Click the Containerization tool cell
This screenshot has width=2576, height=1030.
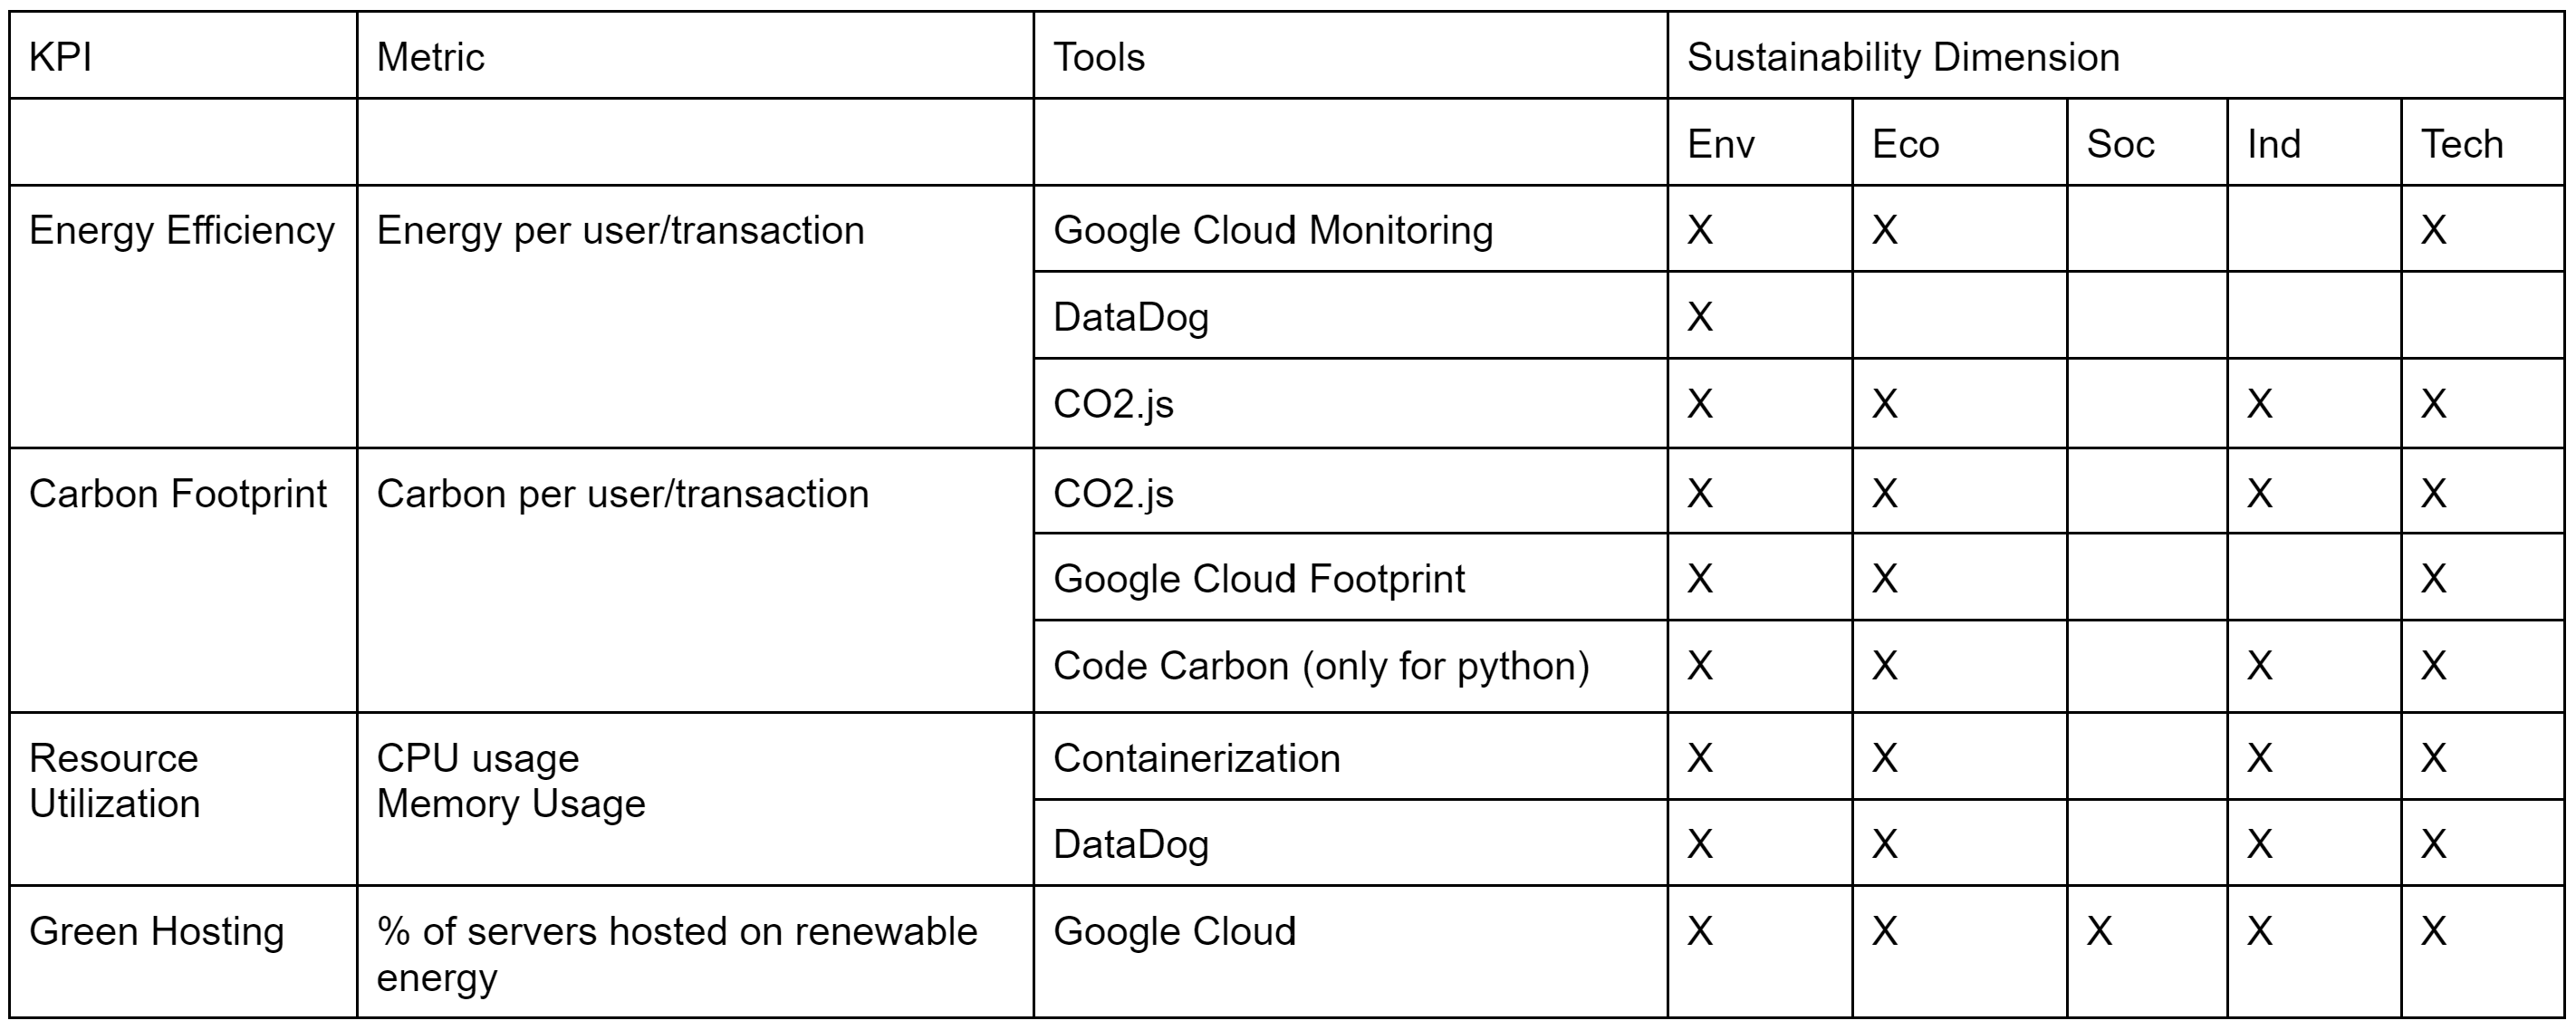(1350, 756)
